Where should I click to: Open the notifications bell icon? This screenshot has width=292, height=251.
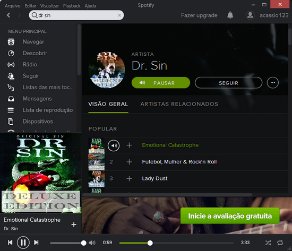[230, 15]
